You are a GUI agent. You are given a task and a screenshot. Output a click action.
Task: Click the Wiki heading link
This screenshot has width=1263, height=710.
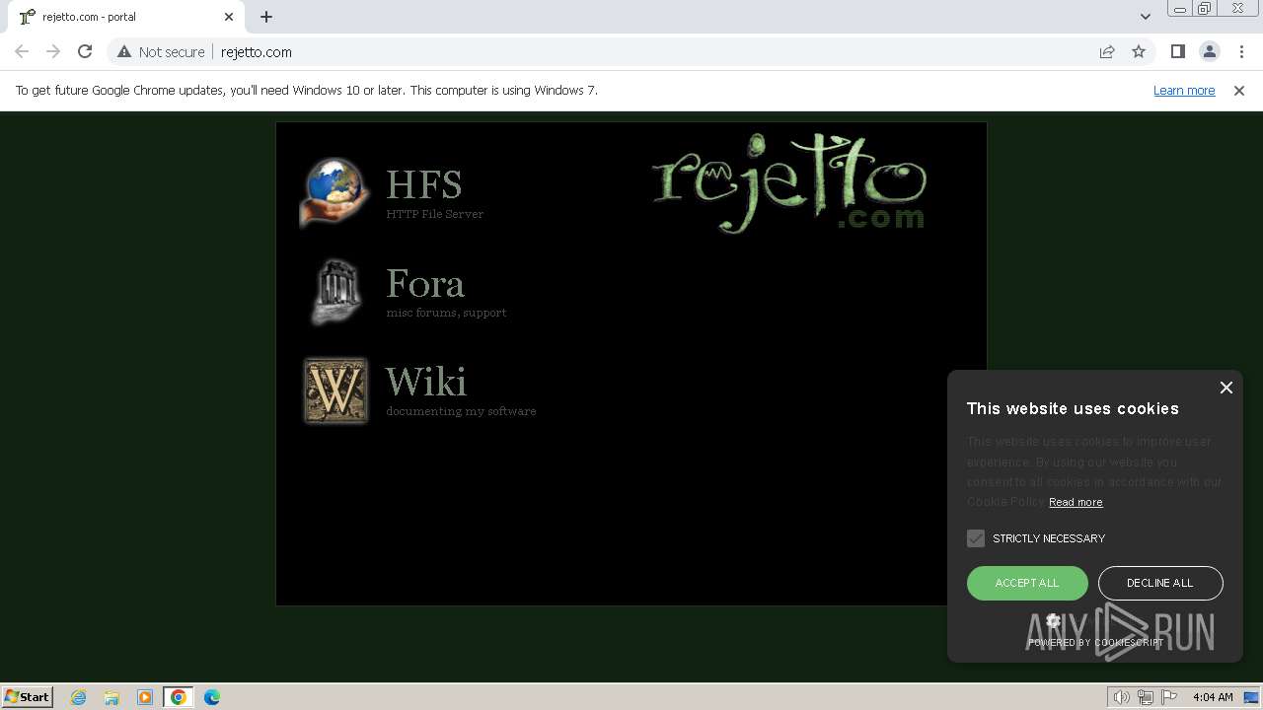pyautogui.click(x=426, y=382)
